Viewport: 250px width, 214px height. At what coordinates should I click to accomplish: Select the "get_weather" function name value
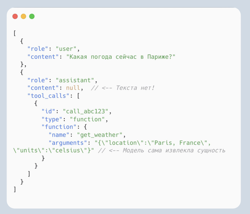click(100, 135)
